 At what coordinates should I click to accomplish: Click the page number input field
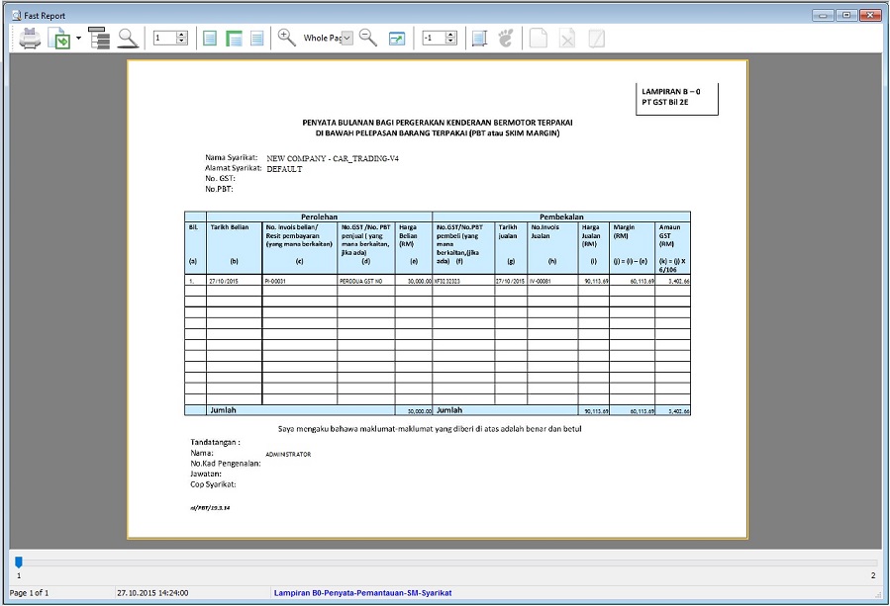point(163,39)
